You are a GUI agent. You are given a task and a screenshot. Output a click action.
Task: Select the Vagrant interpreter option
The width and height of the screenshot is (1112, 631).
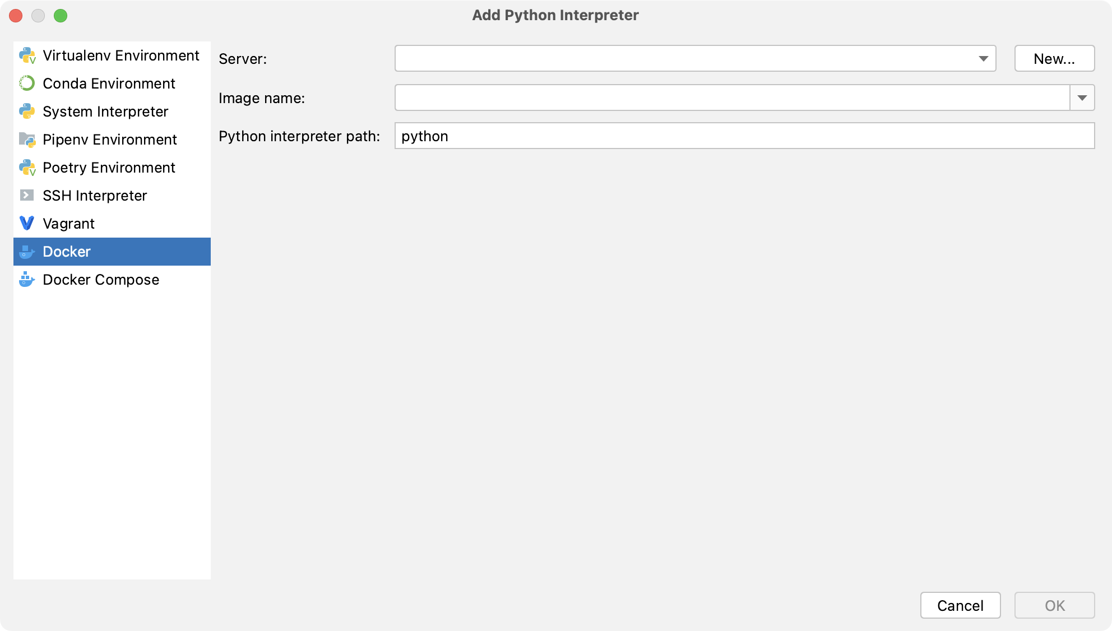click(68, 223)
